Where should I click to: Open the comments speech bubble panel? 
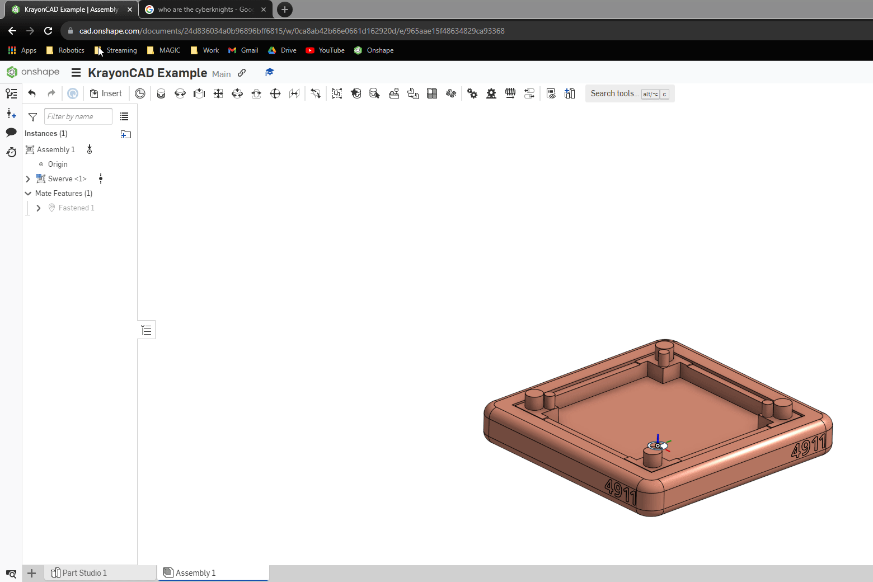[x=11, y=133]
